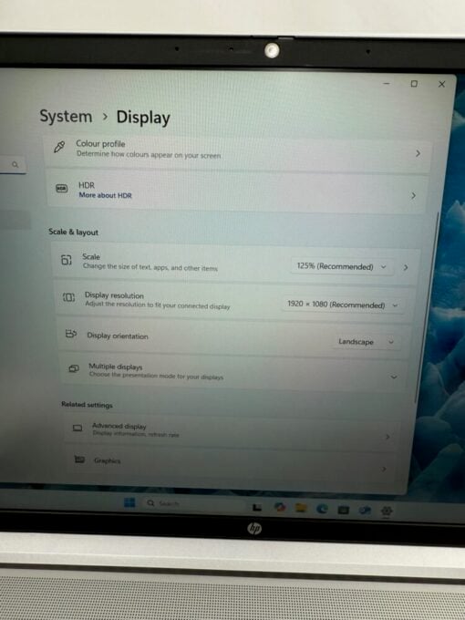Open the Graphics settings row

pyautogui.click(x=233, y=462)
